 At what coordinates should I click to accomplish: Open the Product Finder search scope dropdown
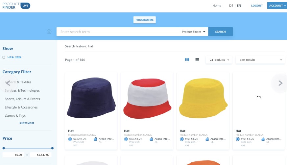pos(193,32)
